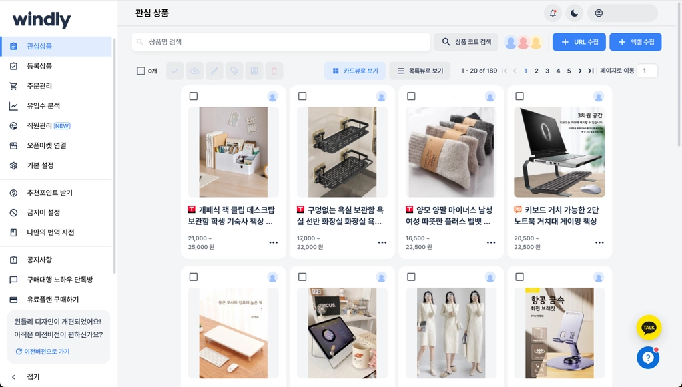Click the cloud upload toolbar icon
This screenshot has height=387, width=682.
click(x=195, y=71)
